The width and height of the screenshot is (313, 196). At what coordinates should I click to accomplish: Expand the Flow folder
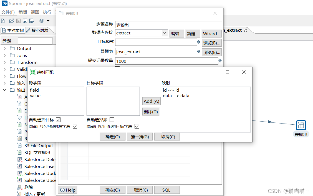click(5, 76)
